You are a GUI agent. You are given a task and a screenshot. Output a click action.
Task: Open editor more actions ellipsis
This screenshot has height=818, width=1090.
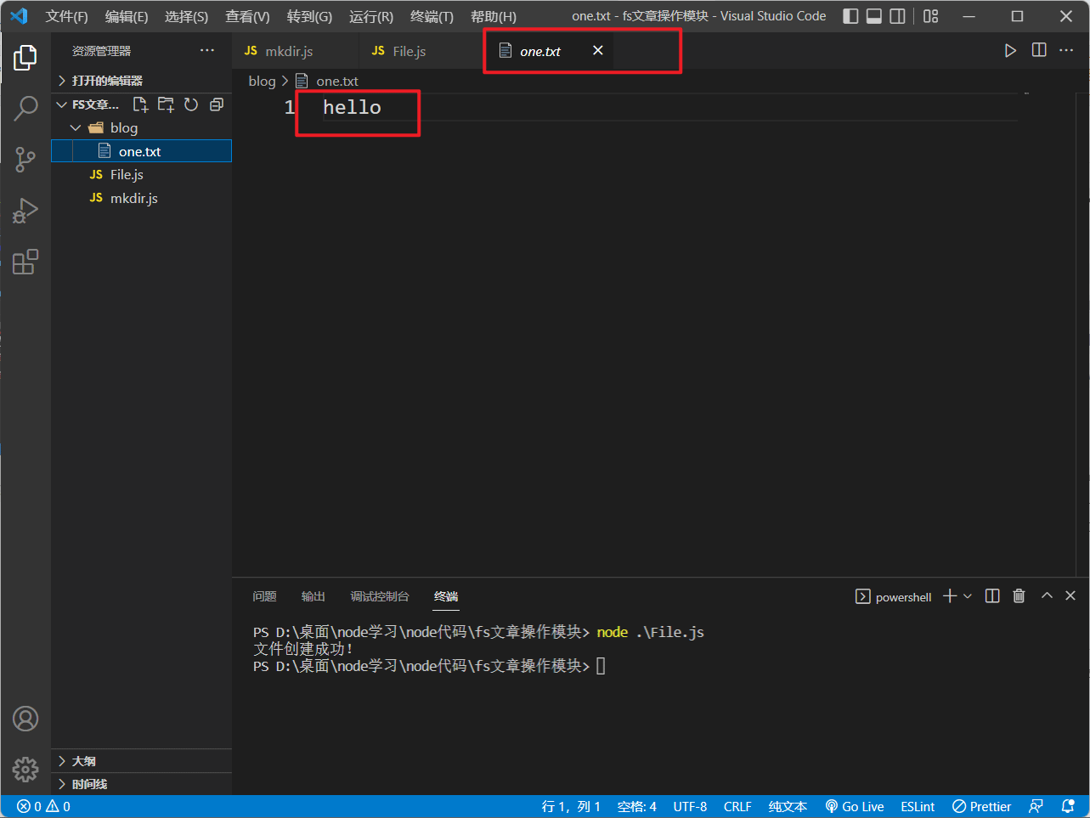point(1066,51)
